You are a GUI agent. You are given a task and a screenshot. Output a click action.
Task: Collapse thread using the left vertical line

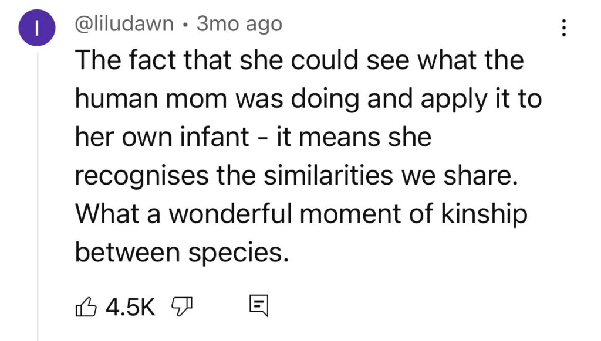[x=39, y=193]
